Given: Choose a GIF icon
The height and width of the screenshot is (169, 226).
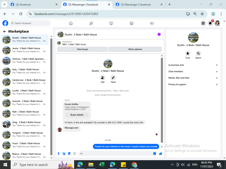Looking at the screenshot, I should (75, 154).
